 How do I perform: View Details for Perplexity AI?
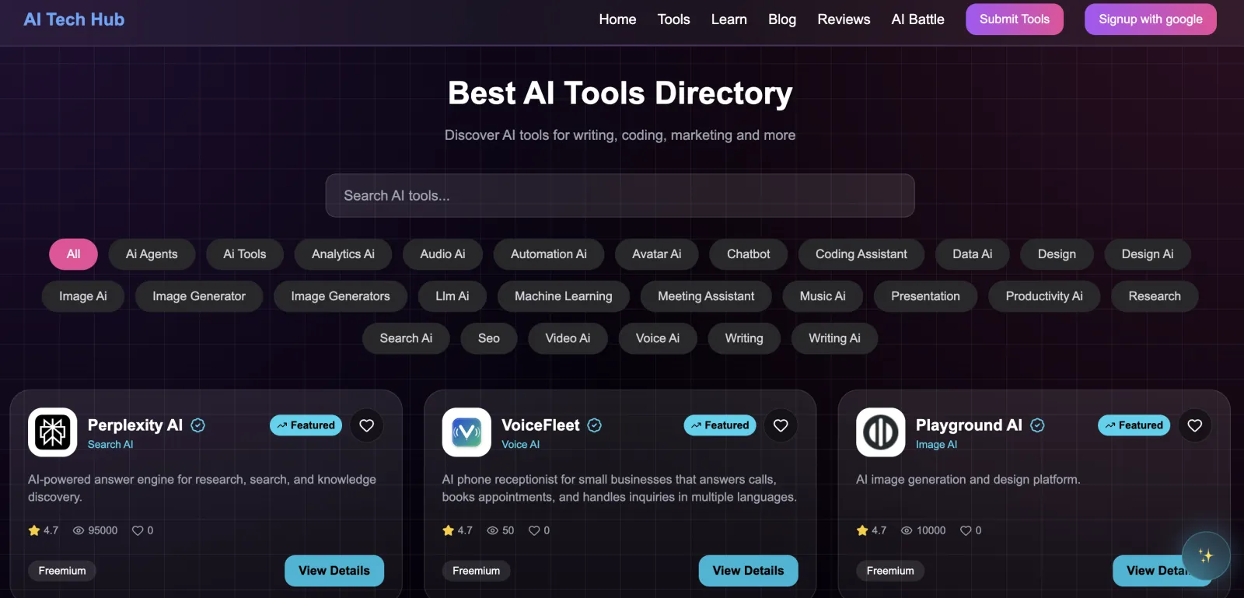point(334,571)
